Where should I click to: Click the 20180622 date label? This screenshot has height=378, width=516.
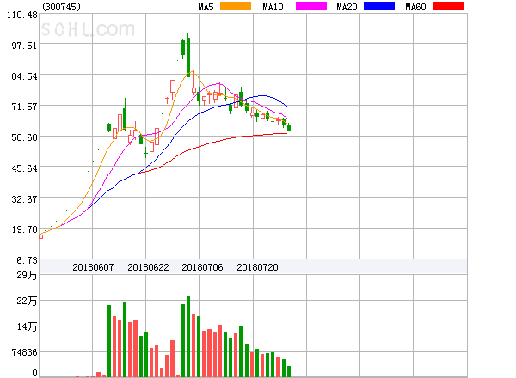pyautogui.click(x=148, y=267)
